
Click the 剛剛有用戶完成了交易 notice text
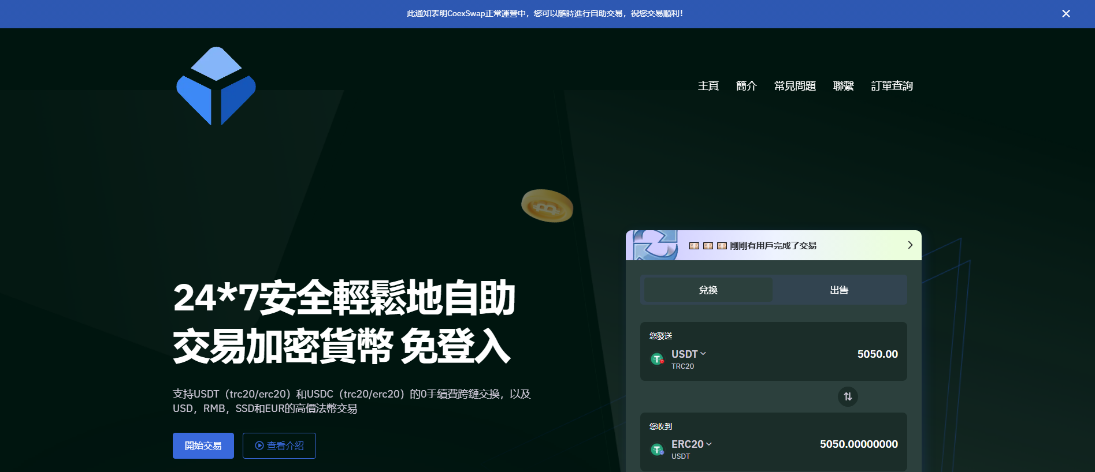coord(773,245)
